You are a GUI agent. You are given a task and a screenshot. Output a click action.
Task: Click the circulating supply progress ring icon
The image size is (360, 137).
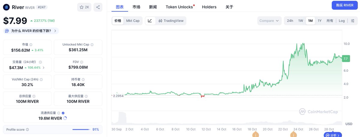(x=65, y=118)
